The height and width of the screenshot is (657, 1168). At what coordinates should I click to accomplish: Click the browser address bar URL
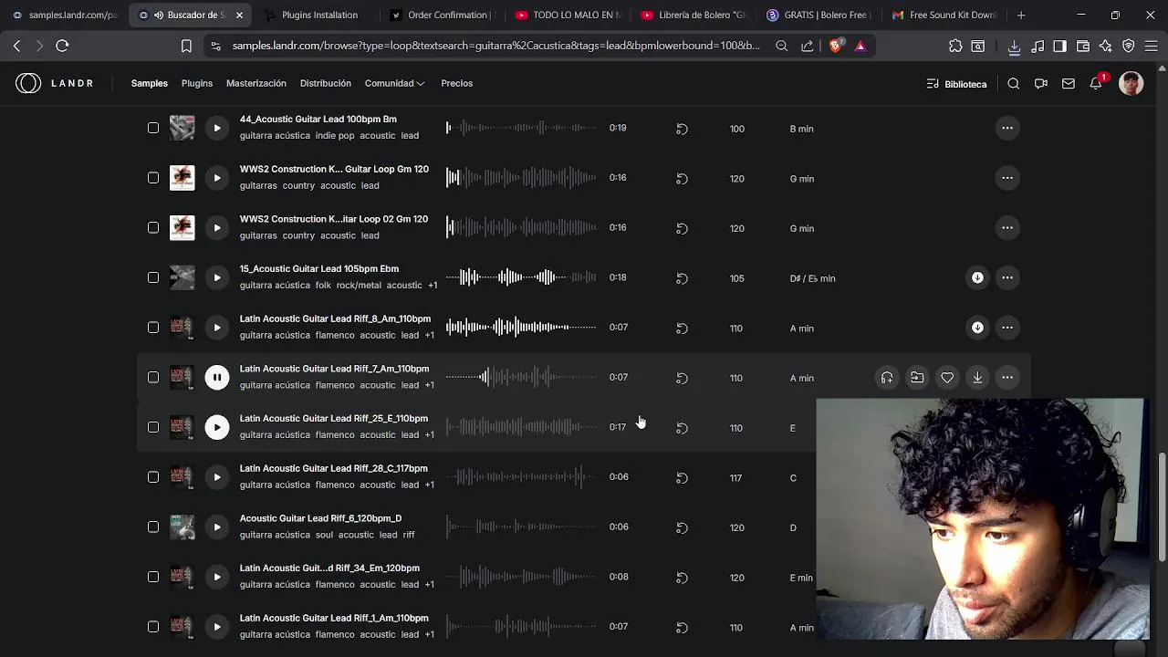(495, 46)
